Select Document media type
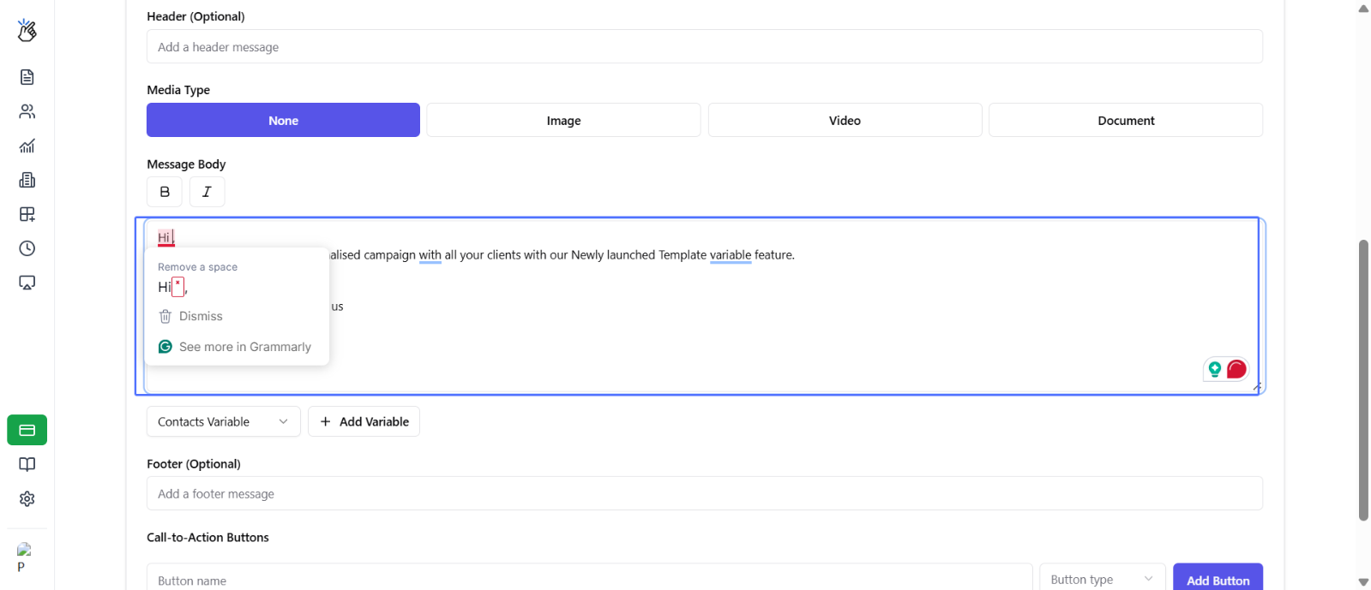This screenshot has height=590, width=1371. click(x=1126, y=120)
